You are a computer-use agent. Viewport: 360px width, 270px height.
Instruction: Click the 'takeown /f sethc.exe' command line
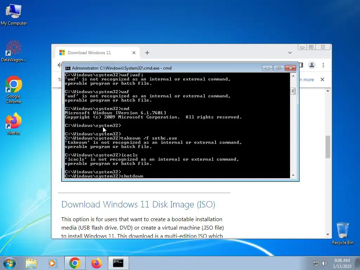[121, 138]
